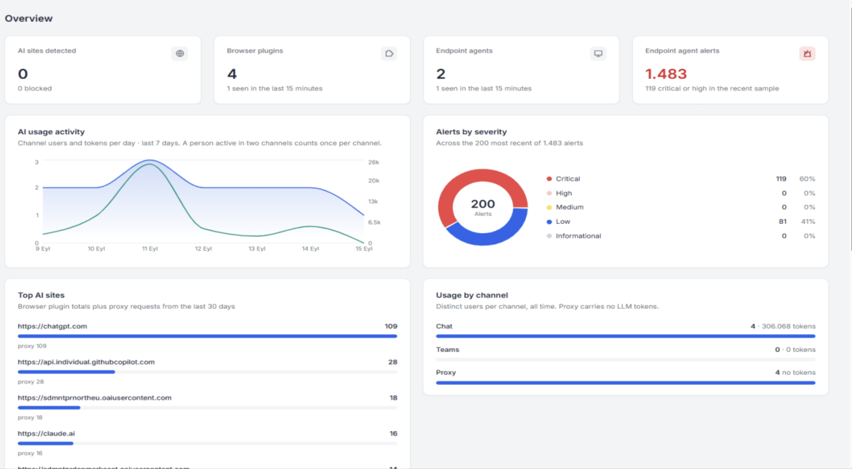The image size is (852, 469).
Task: Click the monitor icon on Endpoint agents card
Action: pyautogui.click(x=598, y=54)
